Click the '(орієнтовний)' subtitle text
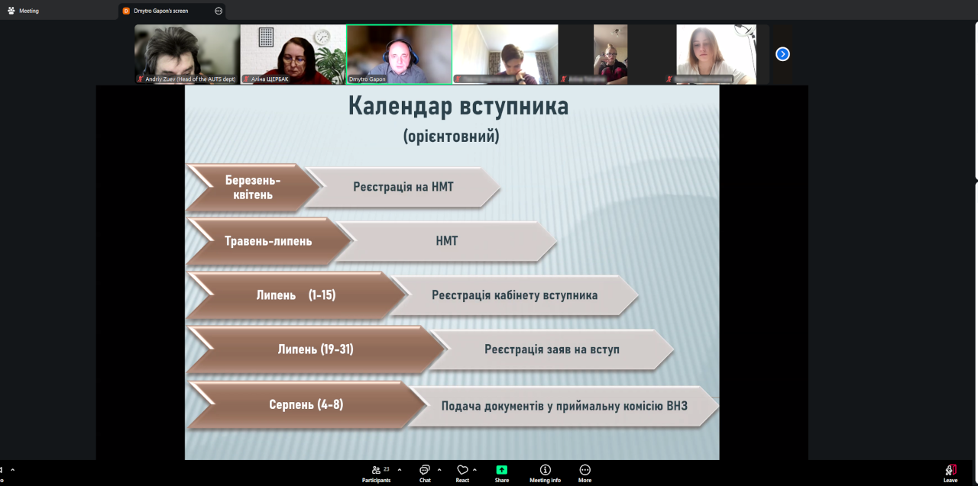978x486 pixels. (x=452, y=137)
